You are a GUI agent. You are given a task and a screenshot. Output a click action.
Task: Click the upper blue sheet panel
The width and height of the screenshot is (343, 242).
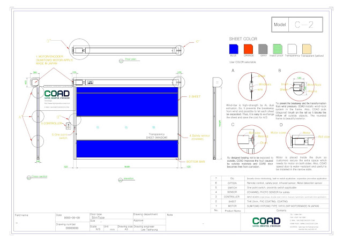[127, 102]
